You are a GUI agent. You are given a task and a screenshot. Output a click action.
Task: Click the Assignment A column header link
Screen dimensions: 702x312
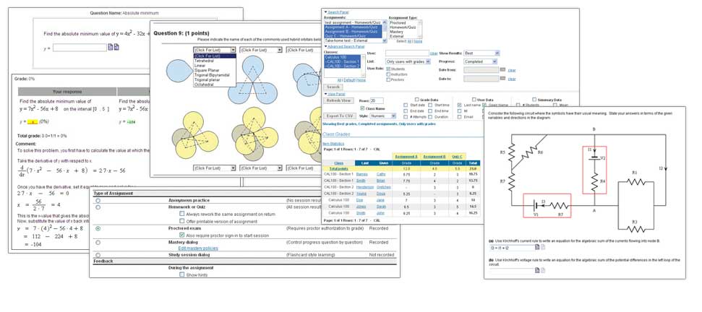[x=405, y=157]
